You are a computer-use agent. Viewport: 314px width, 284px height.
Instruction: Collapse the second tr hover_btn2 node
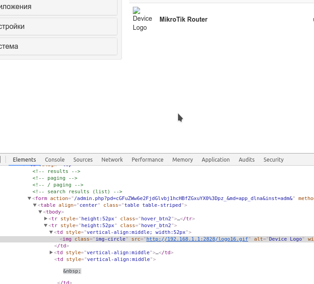click(x=46, y=225)
